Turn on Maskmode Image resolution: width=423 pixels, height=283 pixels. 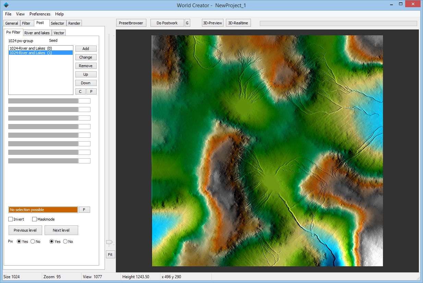pos(35,219)
